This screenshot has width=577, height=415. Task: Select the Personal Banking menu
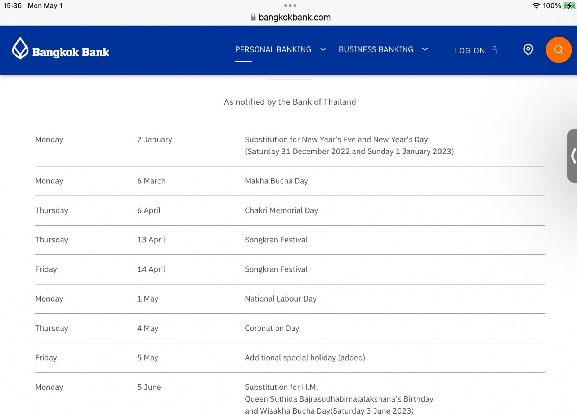pos(273,49)
